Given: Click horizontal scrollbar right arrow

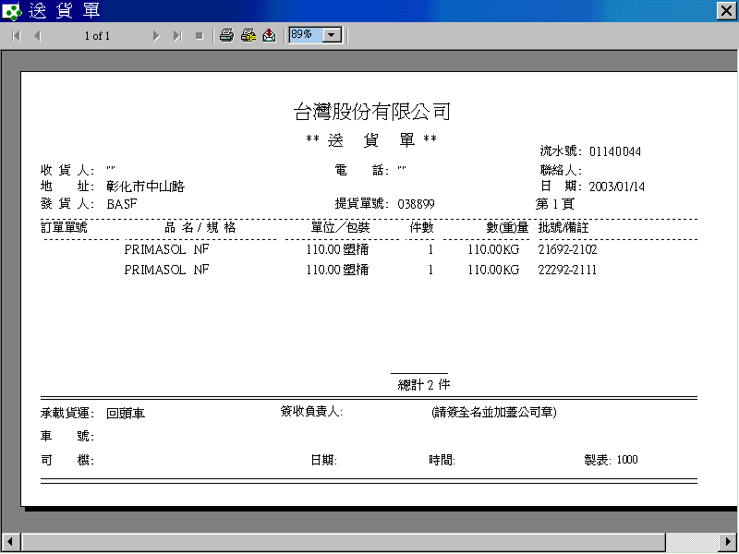Looking at the screenshot, I should 729,541.
